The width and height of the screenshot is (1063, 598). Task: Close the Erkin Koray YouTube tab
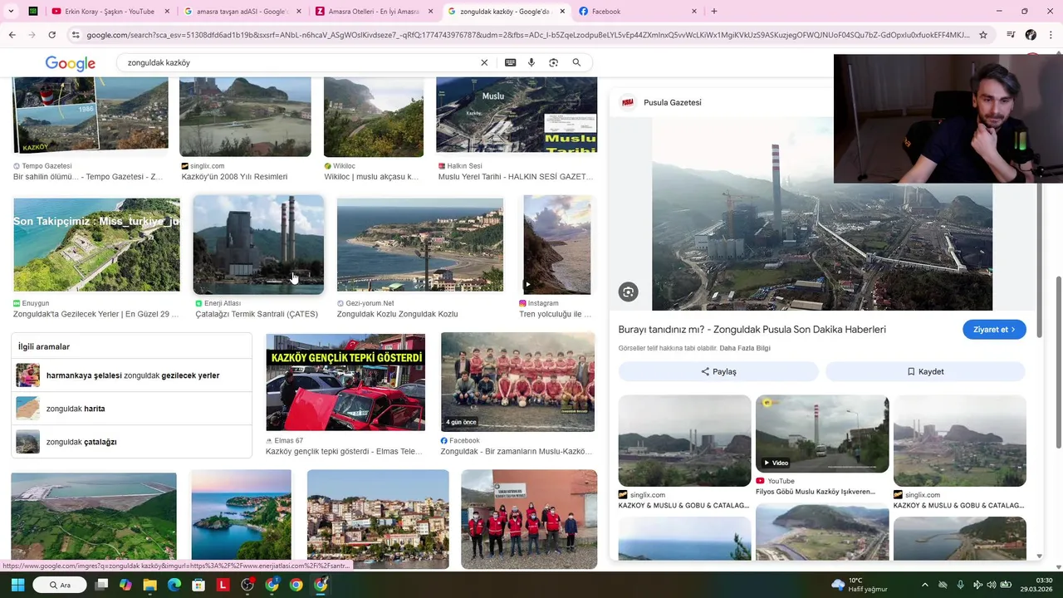167,12
